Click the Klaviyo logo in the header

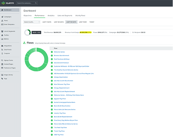coord(8,3)
